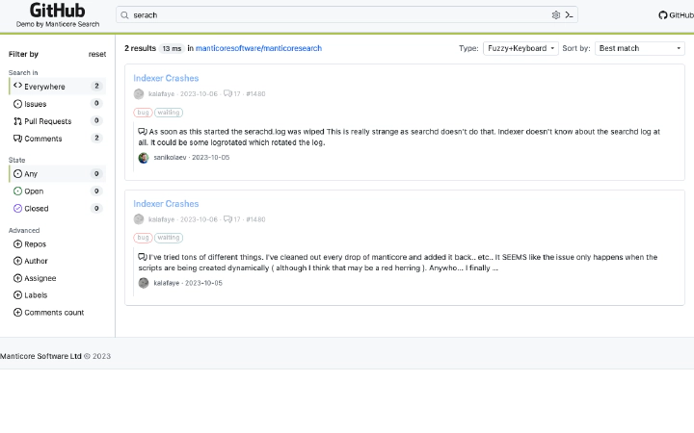Click the Pull Requests branch icon
The height and width of the screenshot is (433, 694).
pos(17,121)
